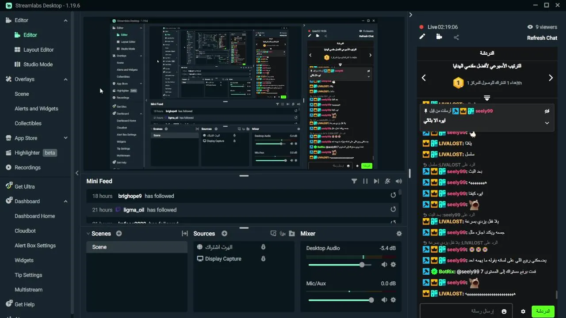
Task: Go to previous gift leaderboard slide
Action: coord(424,78)
